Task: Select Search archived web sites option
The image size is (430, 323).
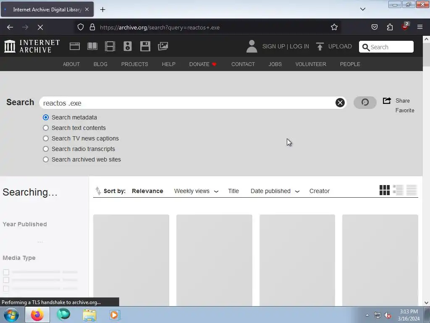Action: 46,159
